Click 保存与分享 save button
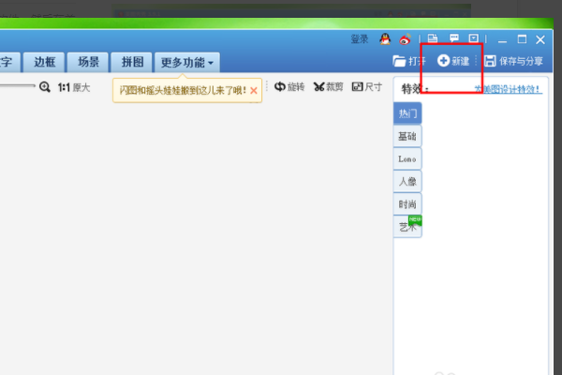Image resolution: width=562 pixels, height=375 pixels. [513, 61]
